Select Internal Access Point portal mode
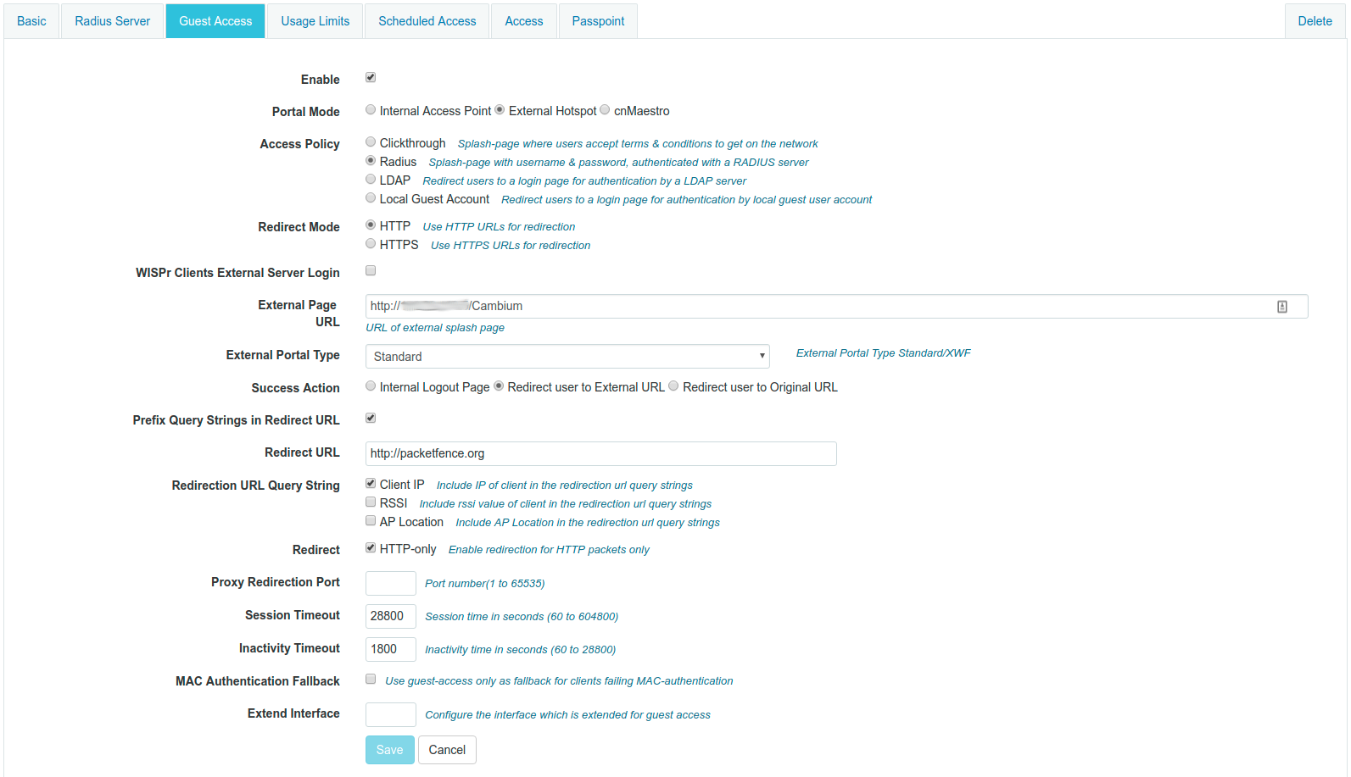 (371, 110)
